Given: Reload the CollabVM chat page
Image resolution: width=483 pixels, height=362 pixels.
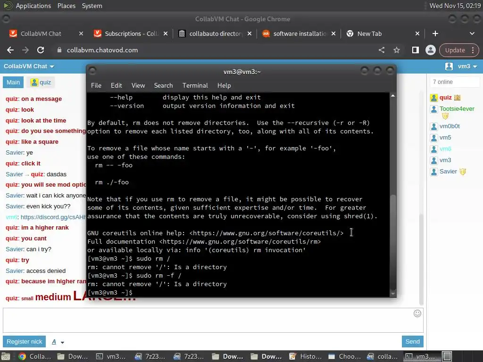Looking at the screenshot, I should point(41,50).
